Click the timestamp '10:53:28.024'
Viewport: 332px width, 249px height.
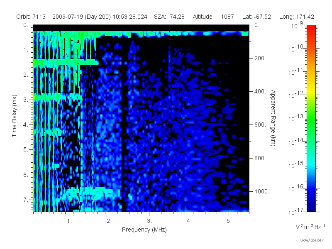pos(130,17)
